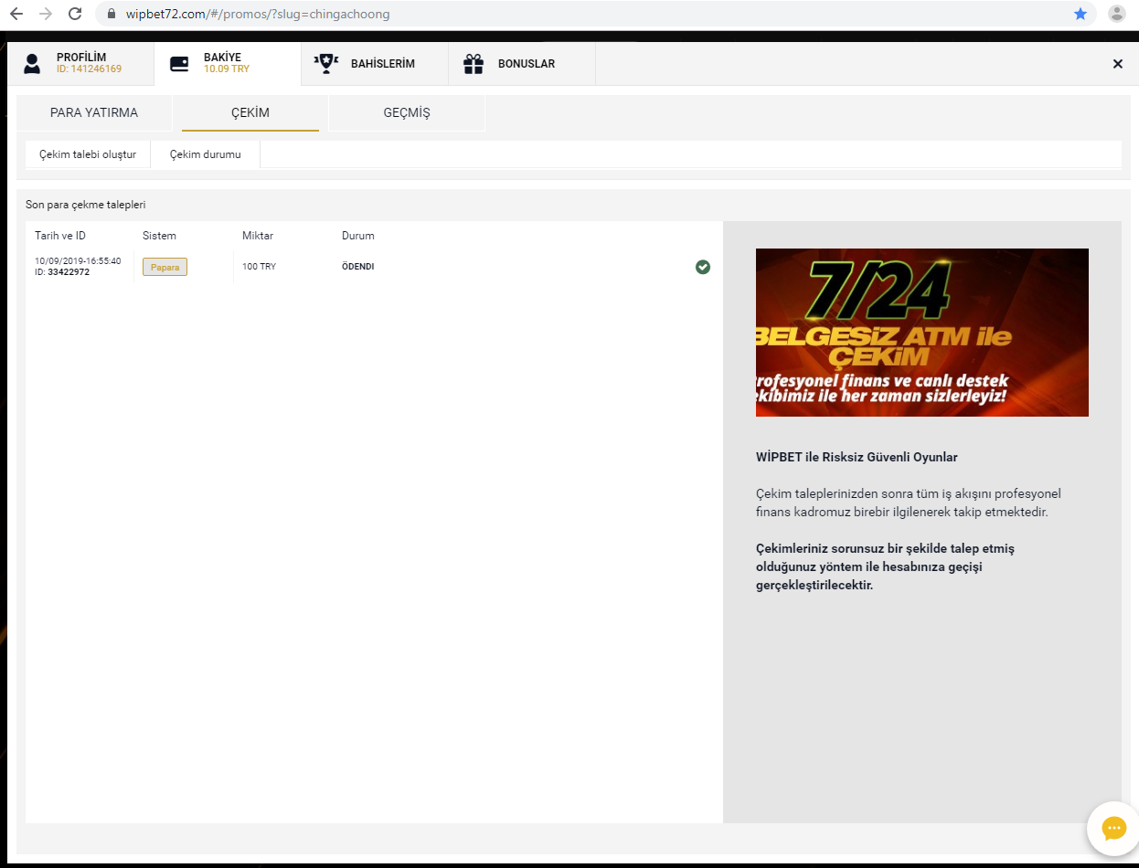The width and height of the screenshot is (1139, 868).
Task: Open the Geçmiş tab
Action: click(406, 113)
